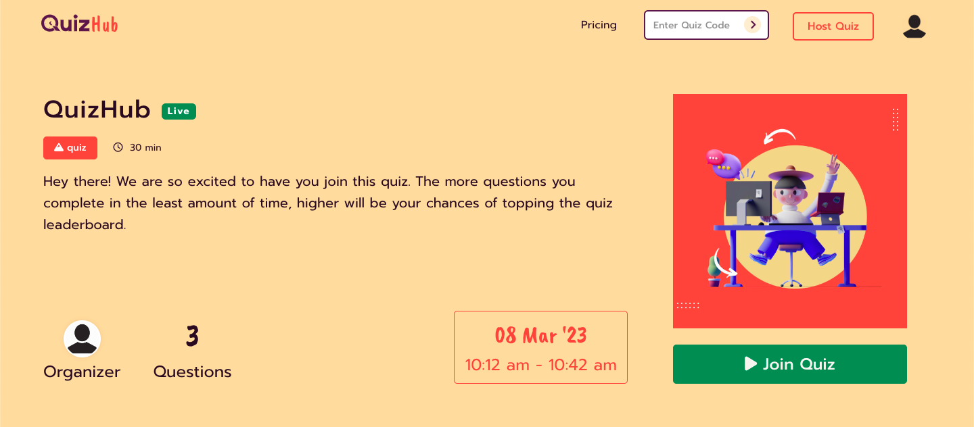Open the Pricing page

[599, 24]
